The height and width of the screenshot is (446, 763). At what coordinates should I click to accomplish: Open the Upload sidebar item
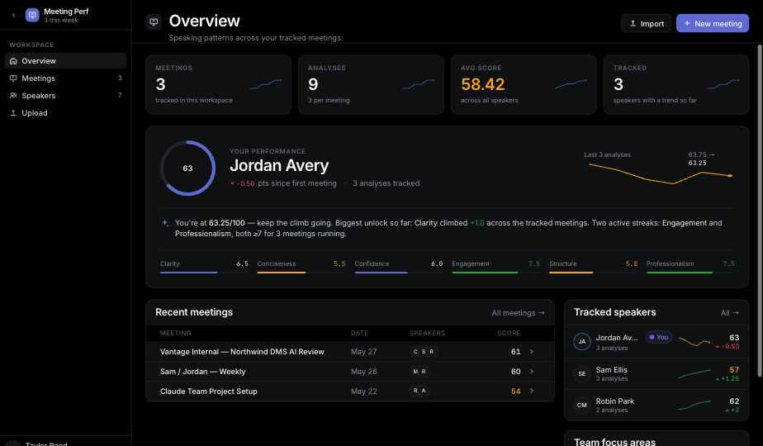coord(65,113)
